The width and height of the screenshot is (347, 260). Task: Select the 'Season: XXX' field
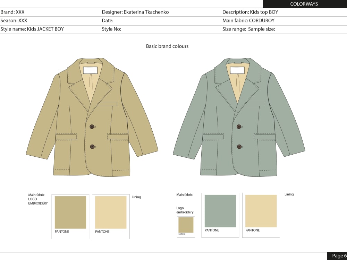14,20
